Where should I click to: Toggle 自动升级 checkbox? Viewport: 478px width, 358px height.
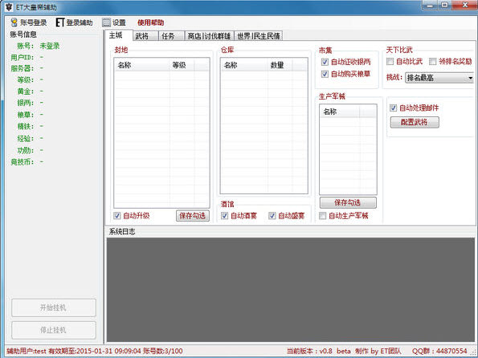tap(117, 216)
